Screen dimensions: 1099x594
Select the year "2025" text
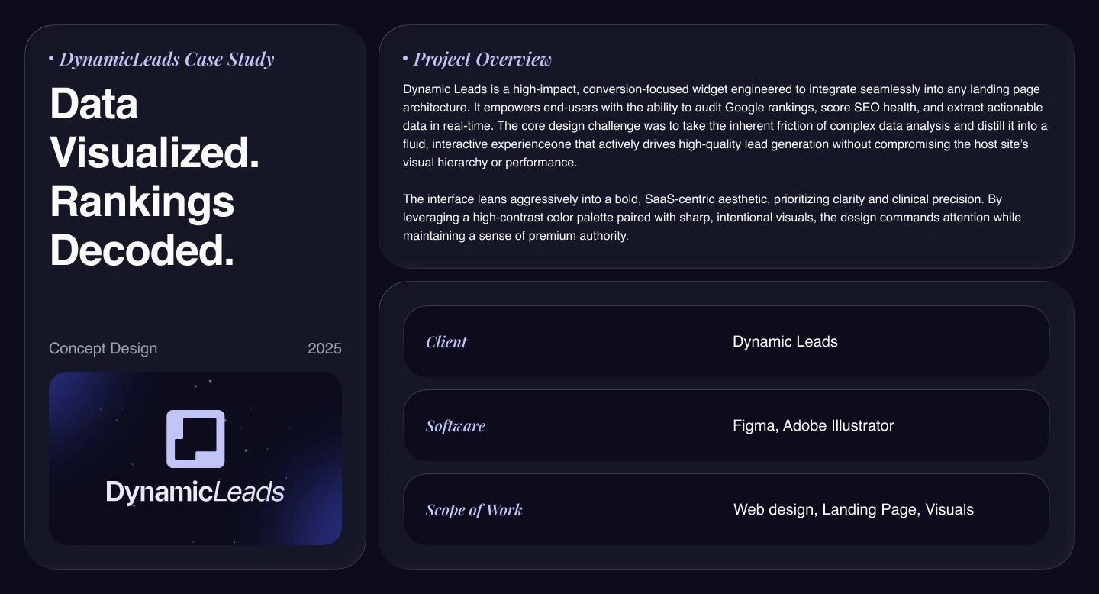coord(324,349)
